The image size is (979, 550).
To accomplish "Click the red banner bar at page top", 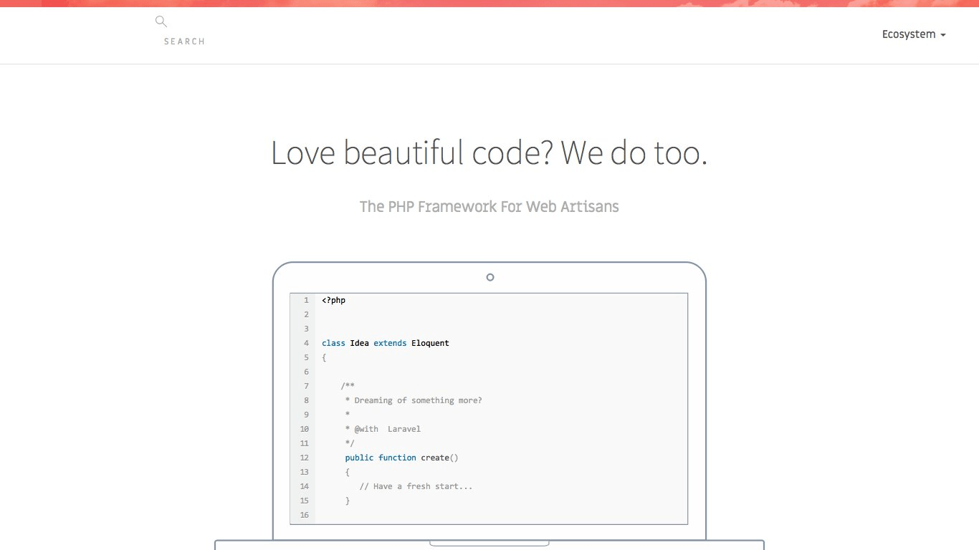I will coord(489,3).
